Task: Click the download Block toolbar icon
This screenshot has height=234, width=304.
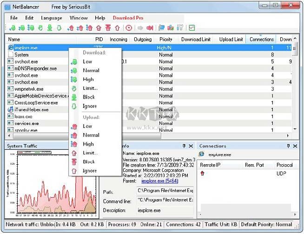Action: (49, 28)
